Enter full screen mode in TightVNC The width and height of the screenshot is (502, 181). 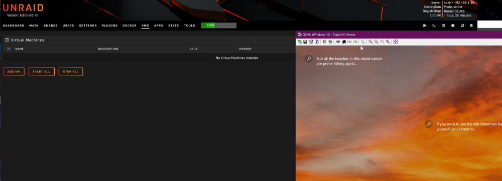[x=396, y=41]
